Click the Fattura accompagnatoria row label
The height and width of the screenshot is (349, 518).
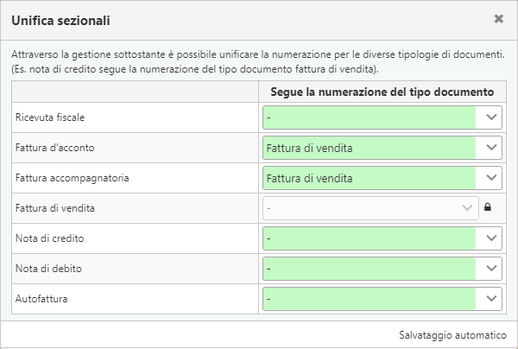(x=72, y=178)
